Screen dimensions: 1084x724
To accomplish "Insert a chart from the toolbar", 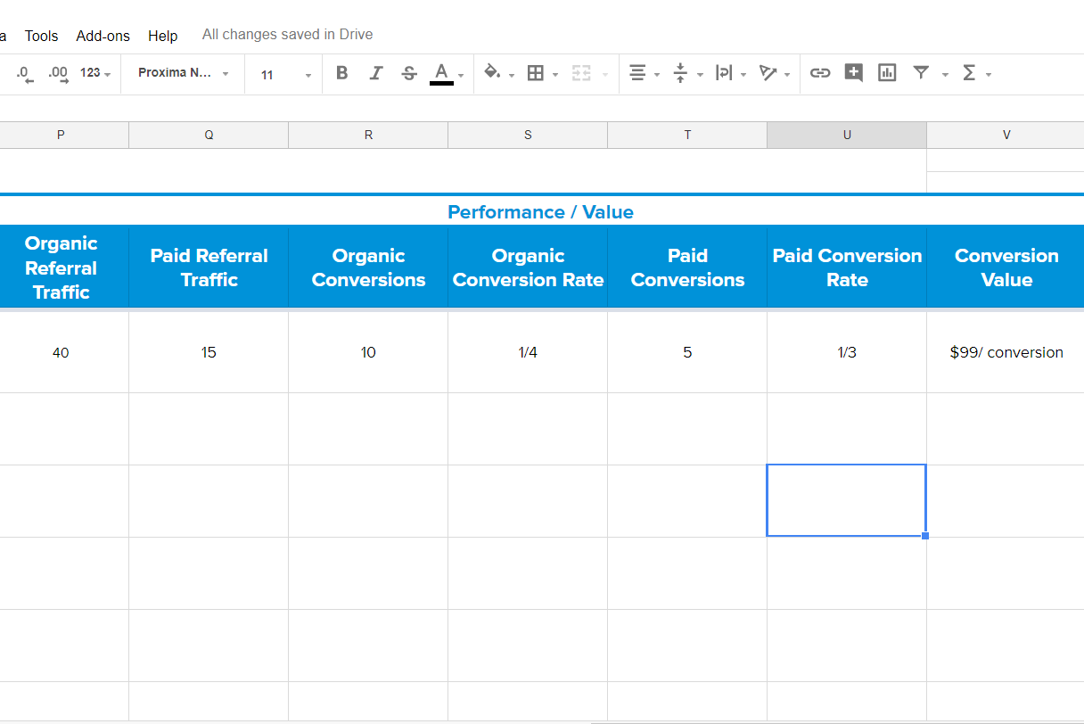I will tap(887, 73).
